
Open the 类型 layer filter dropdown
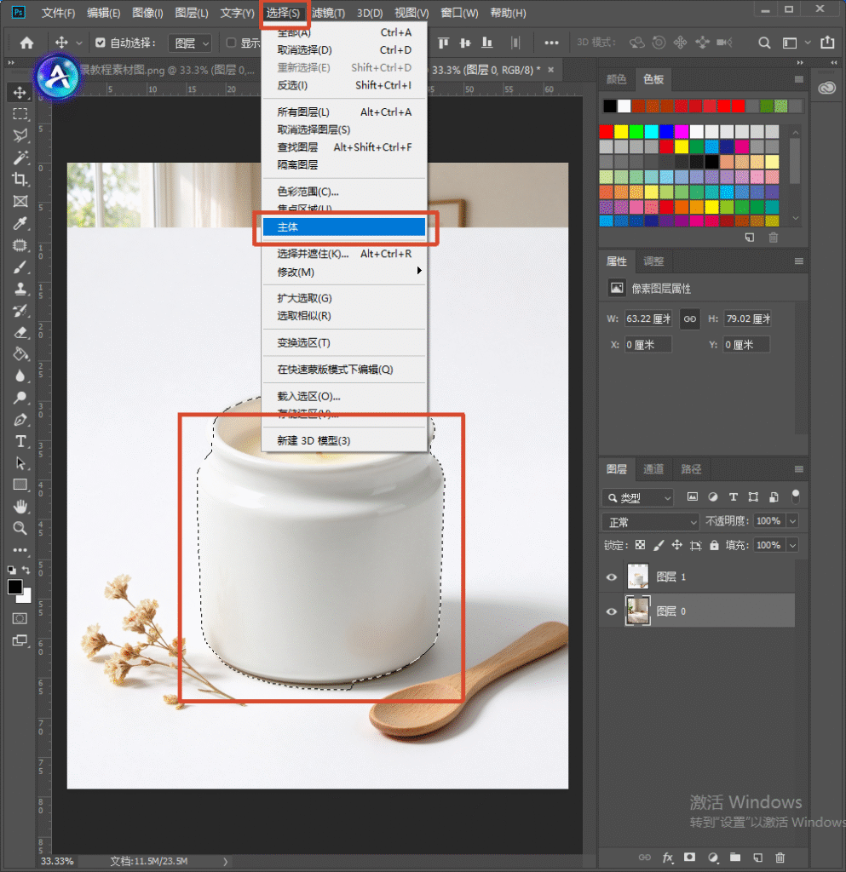tap(637, 497)
